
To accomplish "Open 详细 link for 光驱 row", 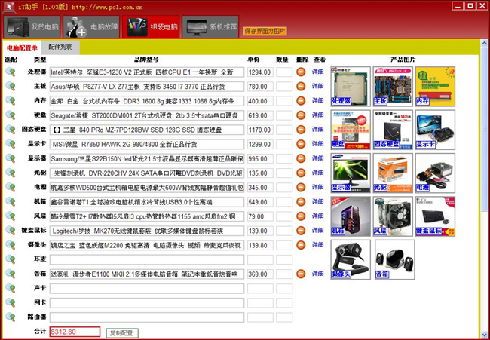I will point(318,173).
